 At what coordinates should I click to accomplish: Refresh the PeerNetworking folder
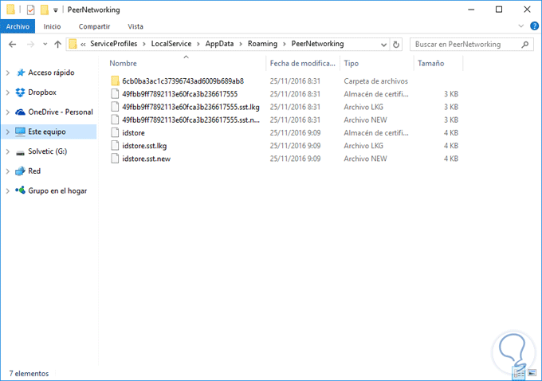tap(396, 45)
